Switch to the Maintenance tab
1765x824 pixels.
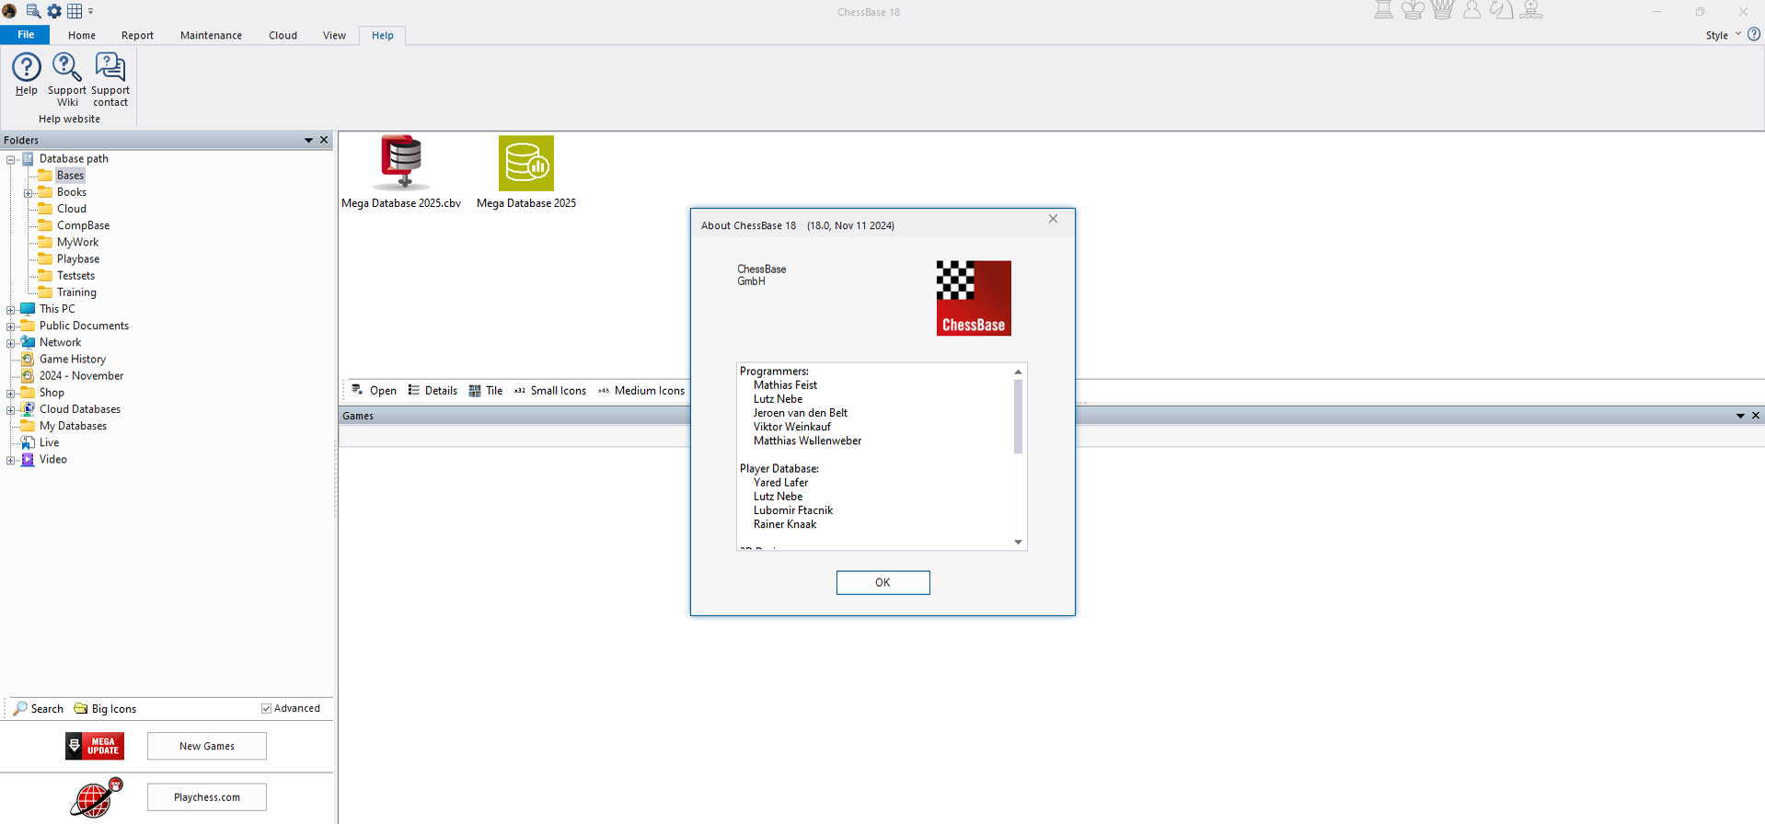211,35
